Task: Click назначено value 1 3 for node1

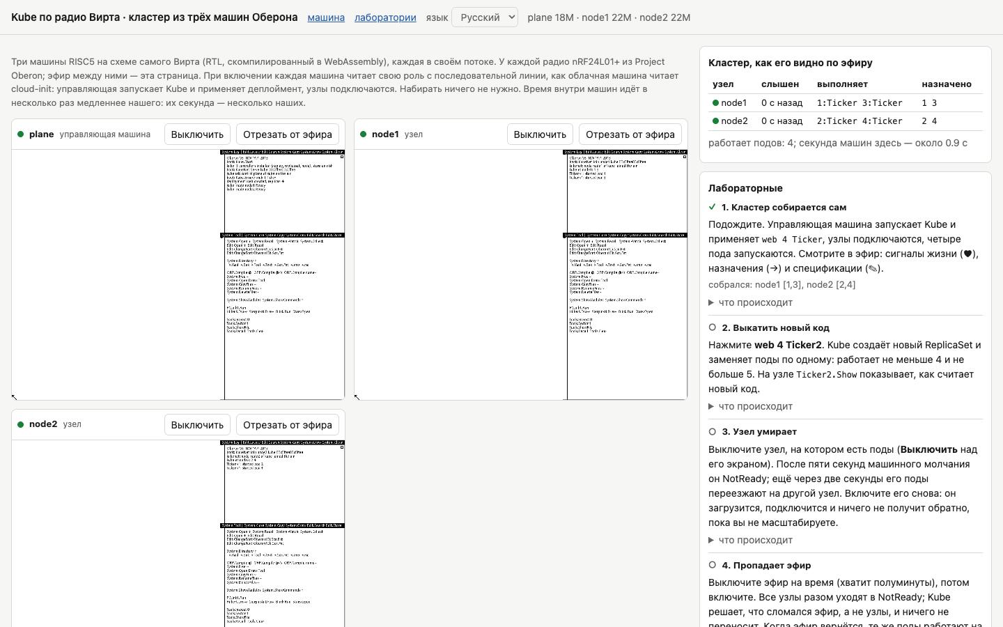Action: click(x=929, y=102)
